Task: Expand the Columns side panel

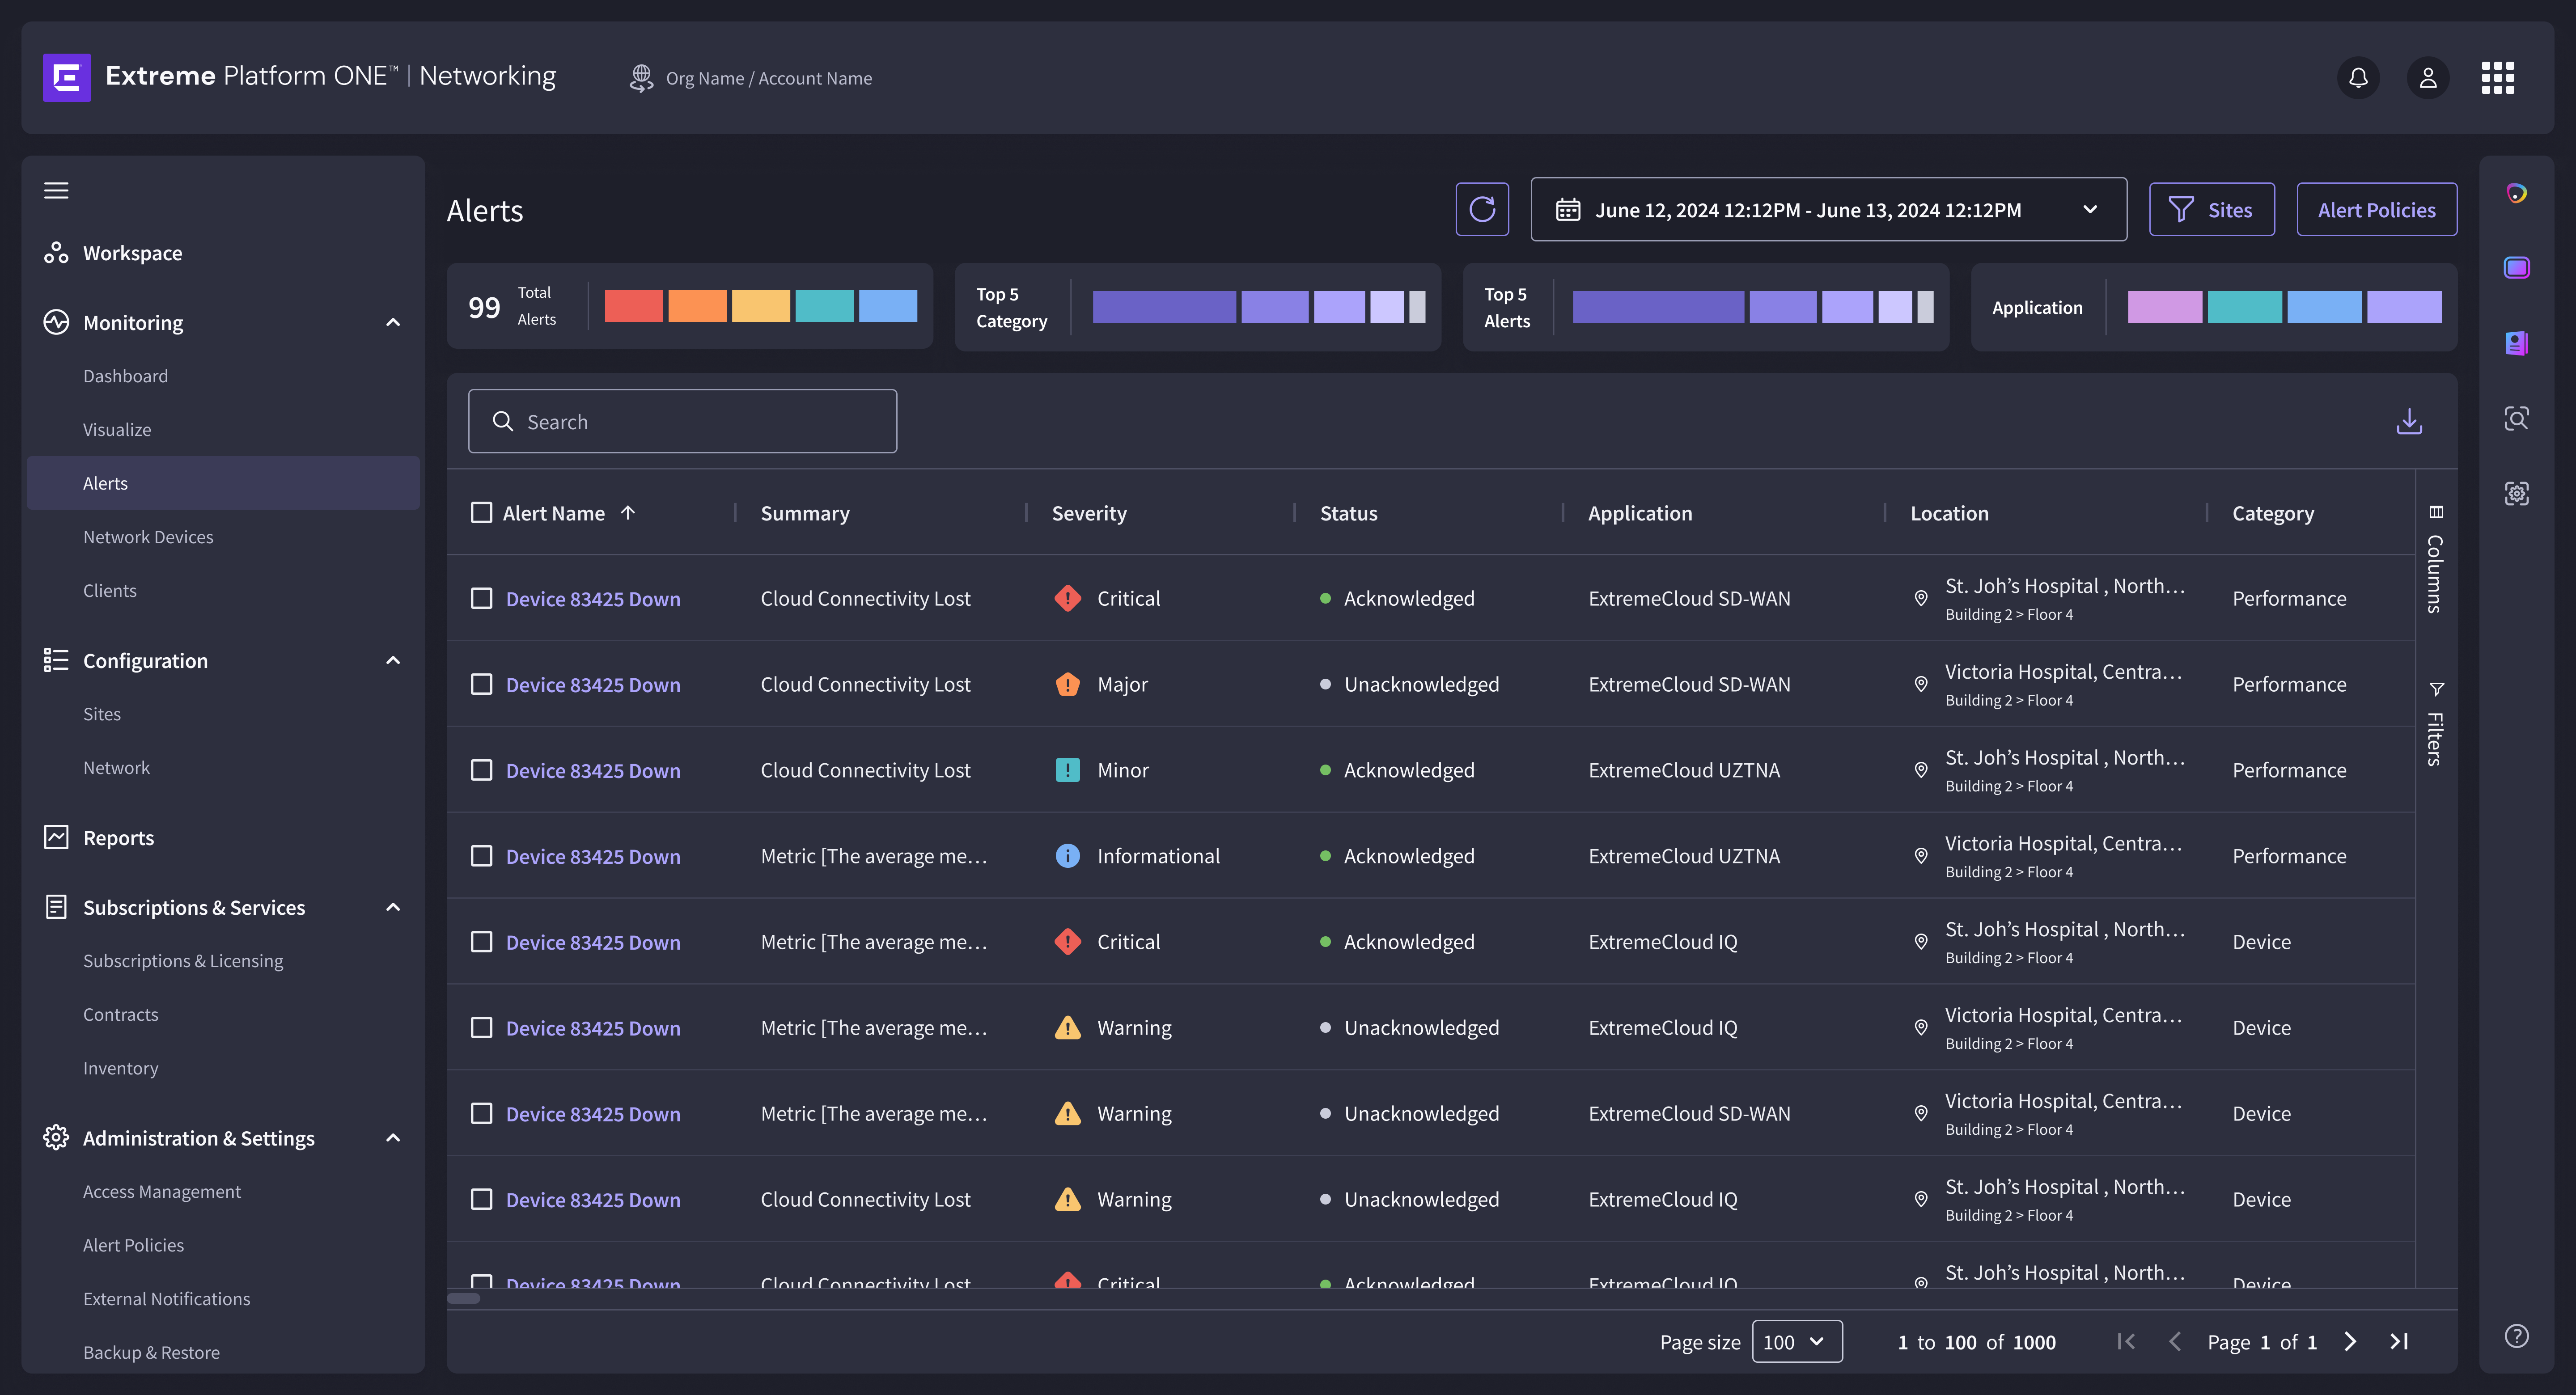Action: [2435, 560]
